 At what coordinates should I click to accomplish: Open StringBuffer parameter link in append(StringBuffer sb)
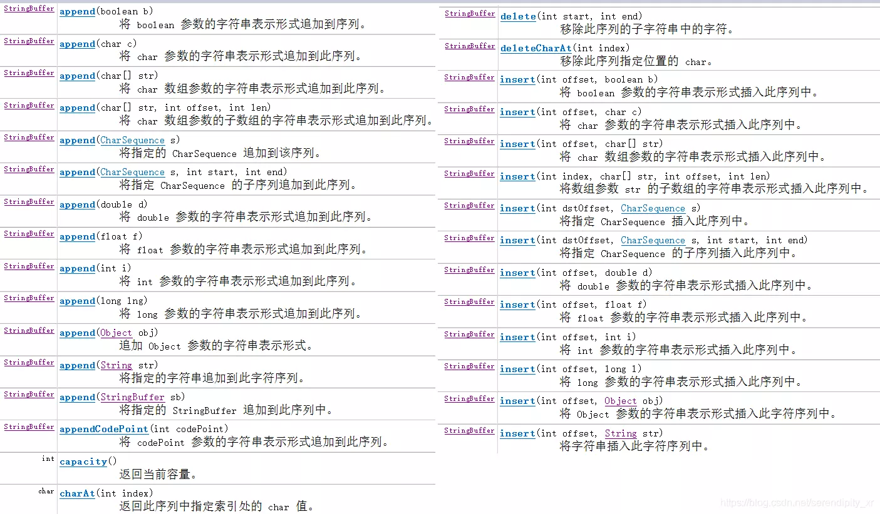(132, 397)
